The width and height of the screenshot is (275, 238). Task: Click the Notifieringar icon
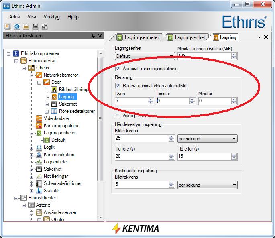[39, 176]
